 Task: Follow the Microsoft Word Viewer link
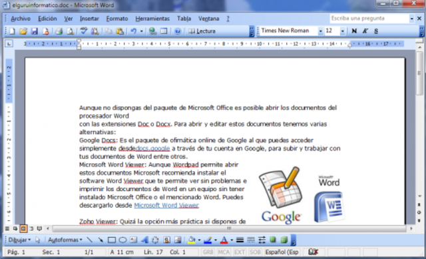[166, 205]
